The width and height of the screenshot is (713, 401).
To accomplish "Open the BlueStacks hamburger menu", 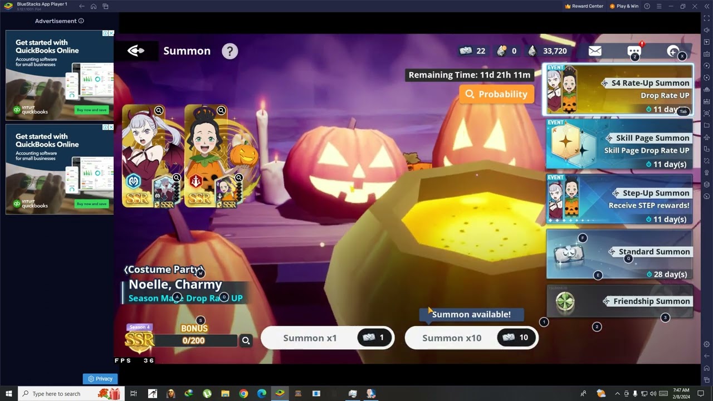I will click(x=658, y=6).
